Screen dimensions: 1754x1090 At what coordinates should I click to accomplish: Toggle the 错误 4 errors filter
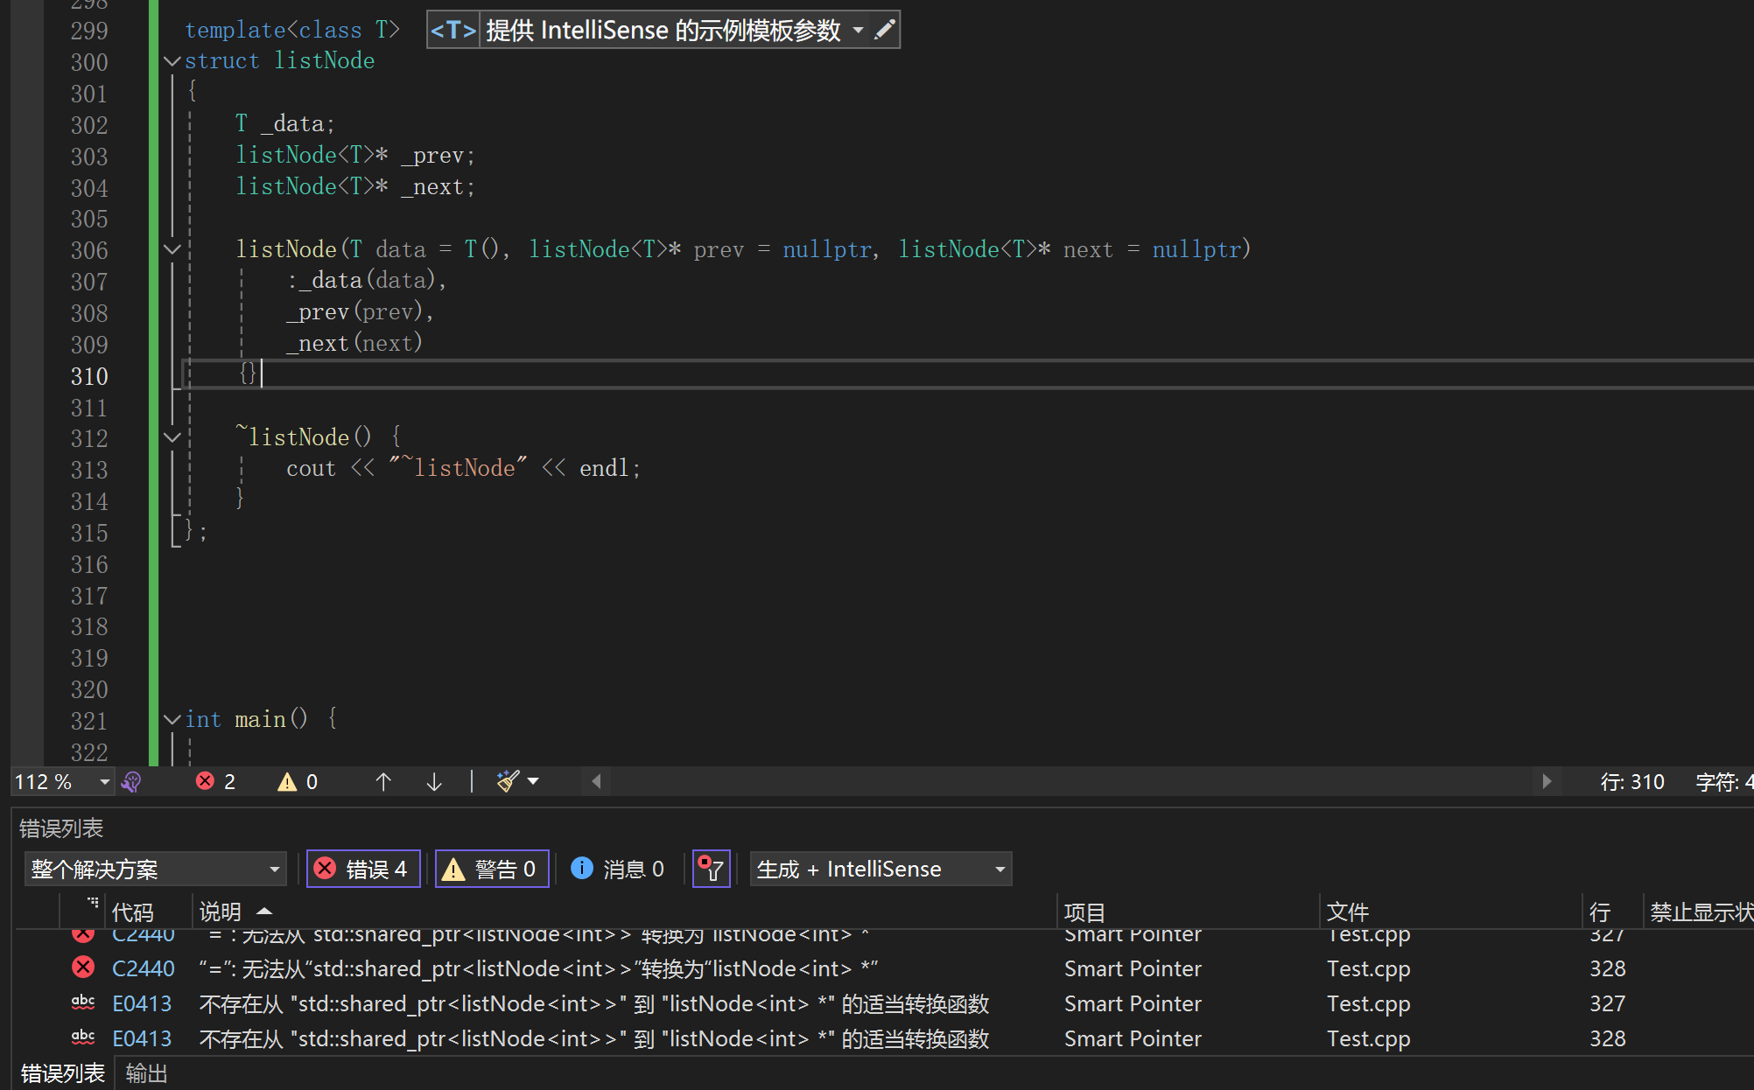coord(363,869)
